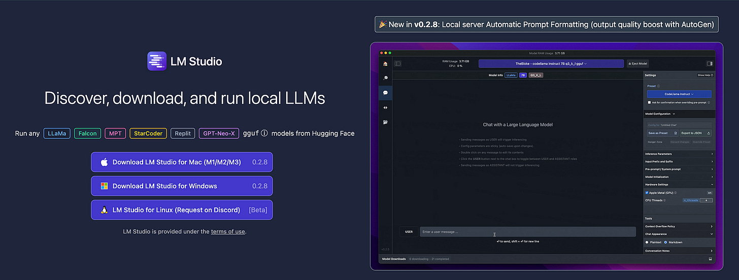
Task: Click the LM Studio logo icon
Action: point(156,61)
